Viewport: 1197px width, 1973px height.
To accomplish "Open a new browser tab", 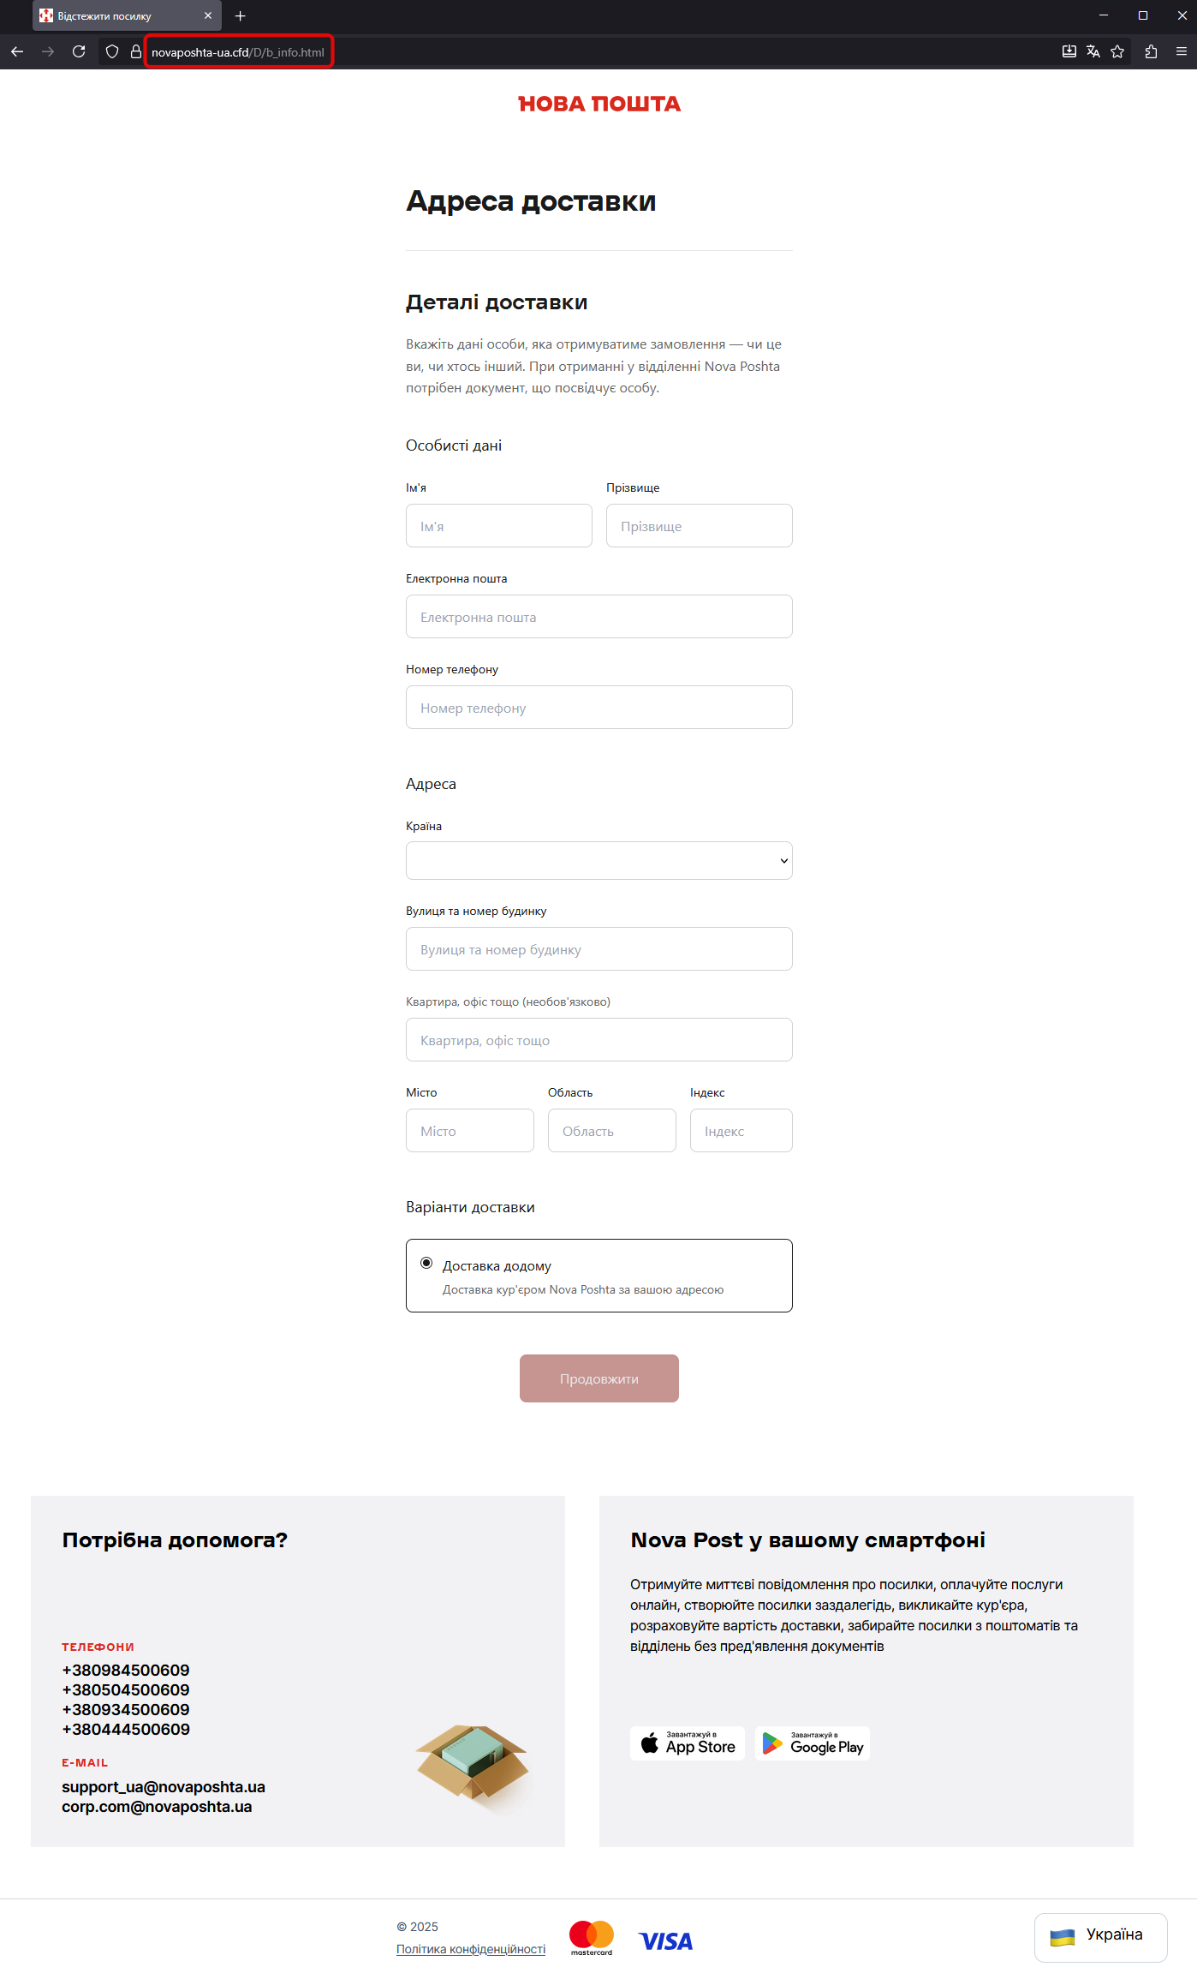I will [241, 15].
